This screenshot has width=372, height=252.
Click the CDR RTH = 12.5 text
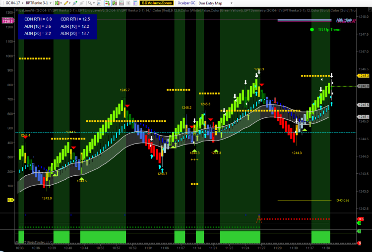coord(75,19)
